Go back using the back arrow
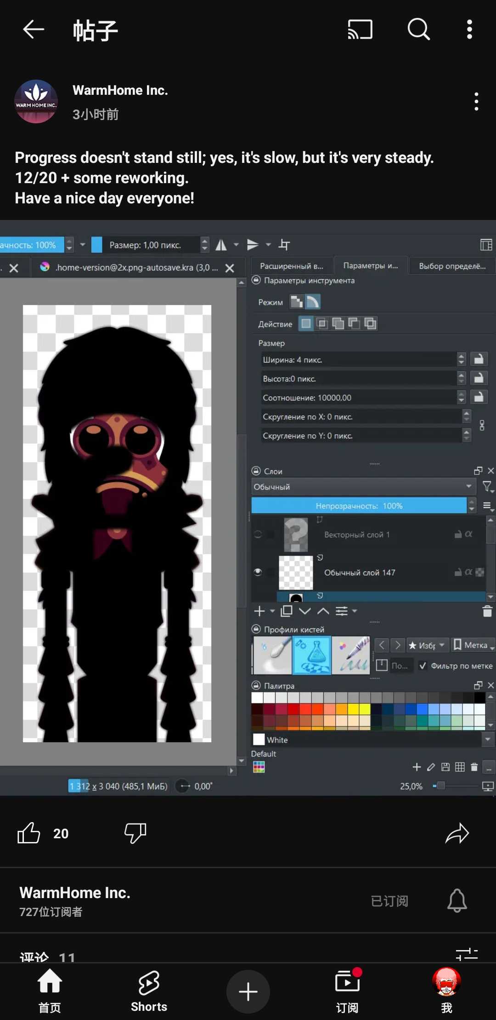This screenshot has width=496, height=1020. tap(34, 30)
